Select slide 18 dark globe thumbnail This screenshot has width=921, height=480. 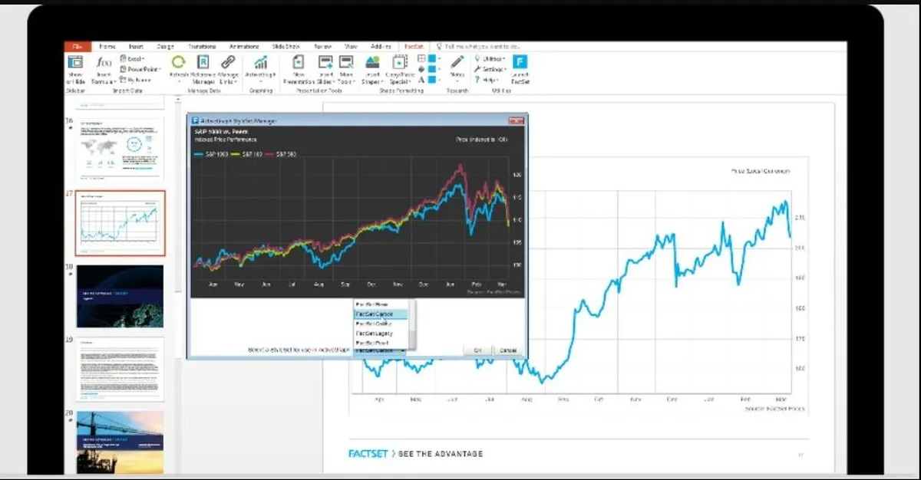pyautogui.click(x=120, y=296)
